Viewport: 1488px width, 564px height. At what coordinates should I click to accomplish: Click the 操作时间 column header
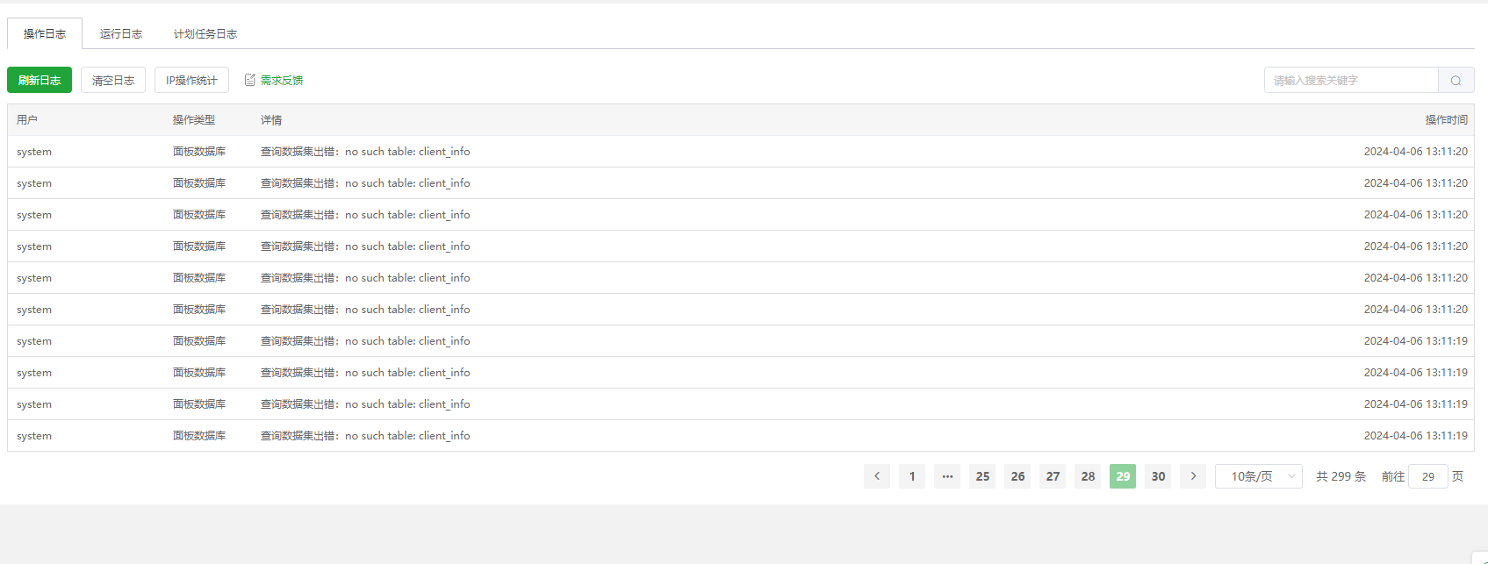tap(1446, 120)
